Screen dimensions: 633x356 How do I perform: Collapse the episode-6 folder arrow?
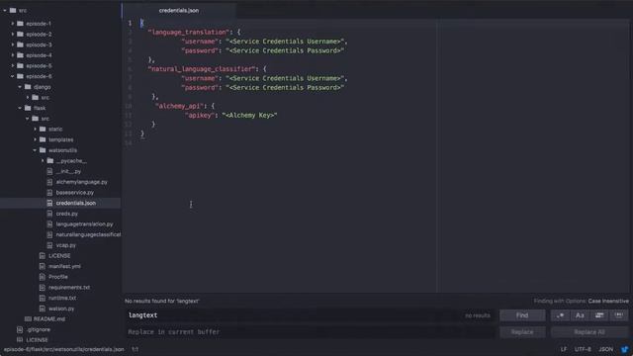[x=13, y=76]
